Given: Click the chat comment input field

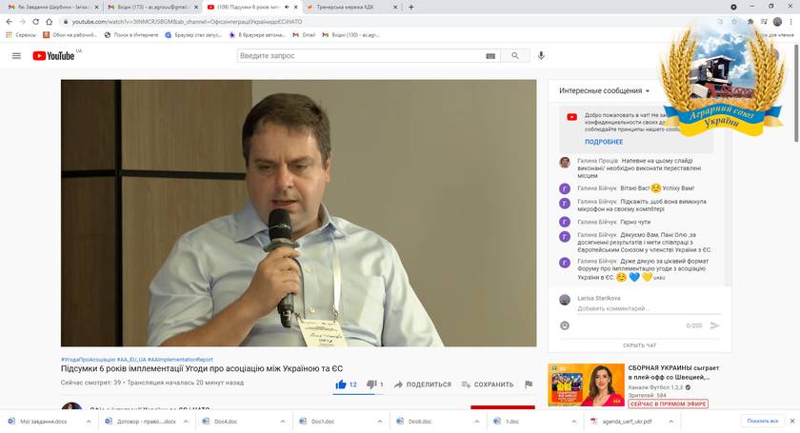Looking at the screenshot, I should (648, 308).
